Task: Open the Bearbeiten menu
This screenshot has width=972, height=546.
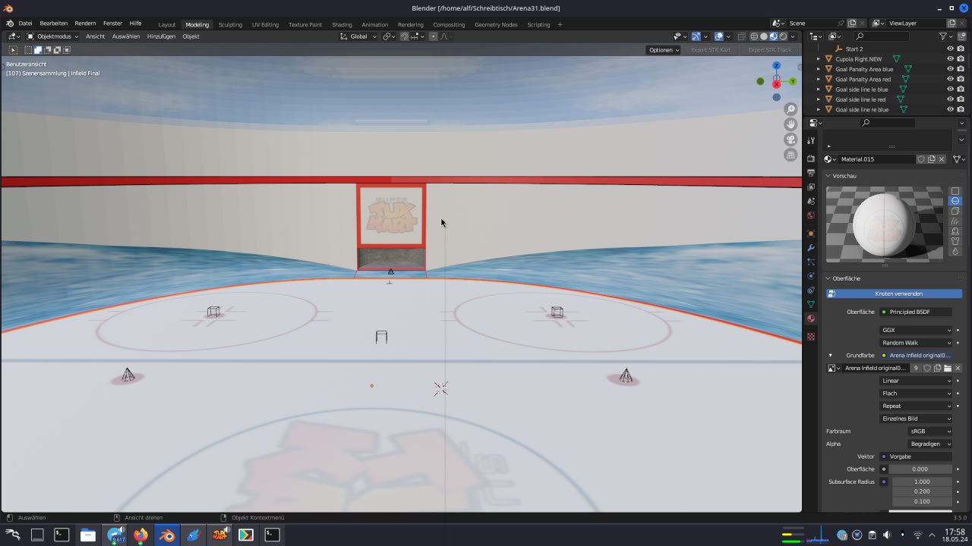Action: point(53,24)
